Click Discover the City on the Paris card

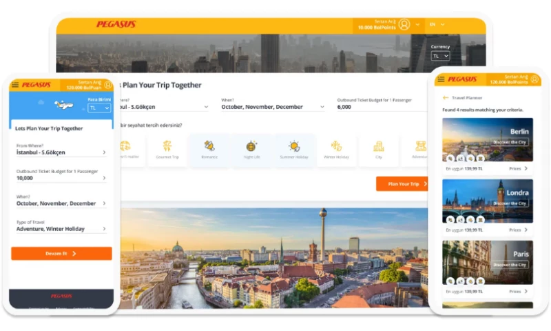coord(510,265)
